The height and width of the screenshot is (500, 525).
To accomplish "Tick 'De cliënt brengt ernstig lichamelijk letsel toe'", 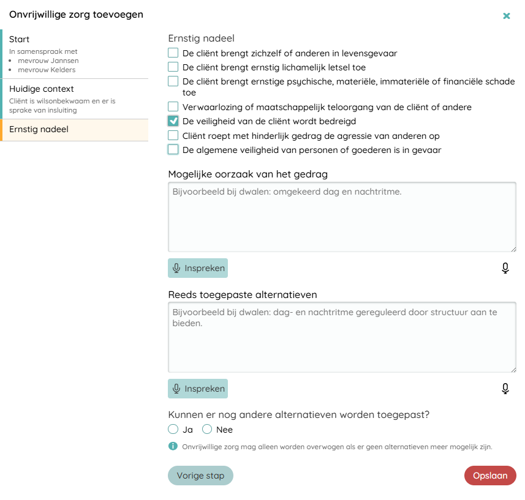I will click(173, 67).
